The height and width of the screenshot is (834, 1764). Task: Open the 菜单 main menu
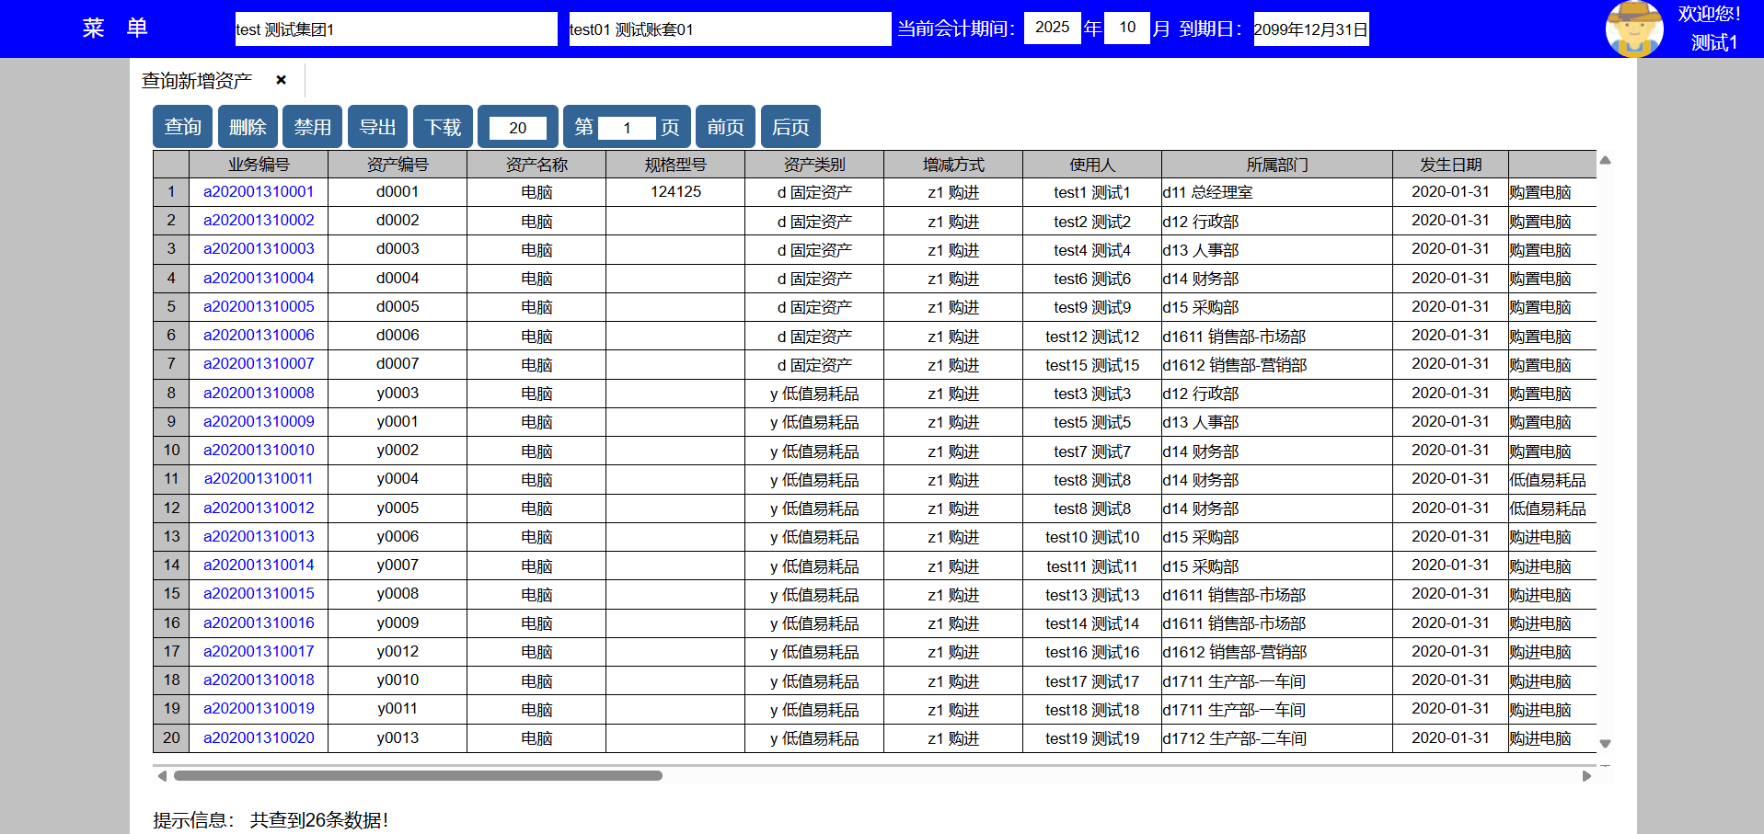click(115, 29)
